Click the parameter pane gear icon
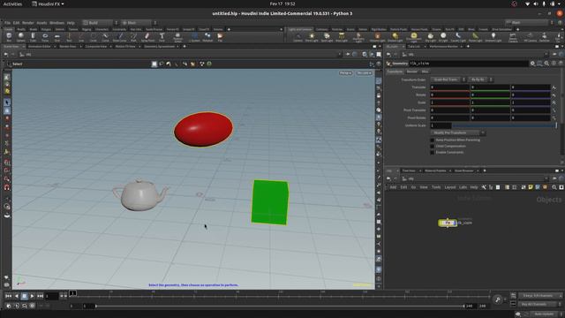Image resolution: width=565 pixels, height=318 pixels. tap(532, 64)
